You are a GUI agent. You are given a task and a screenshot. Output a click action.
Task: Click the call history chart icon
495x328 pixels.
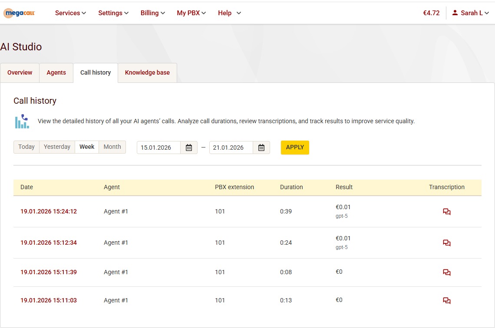point(22,121)
